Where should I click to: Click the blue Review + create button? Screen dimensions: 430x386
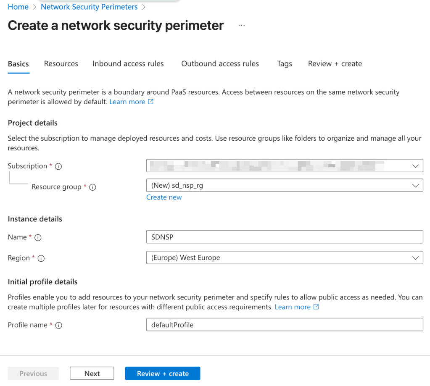click(163, 373)
